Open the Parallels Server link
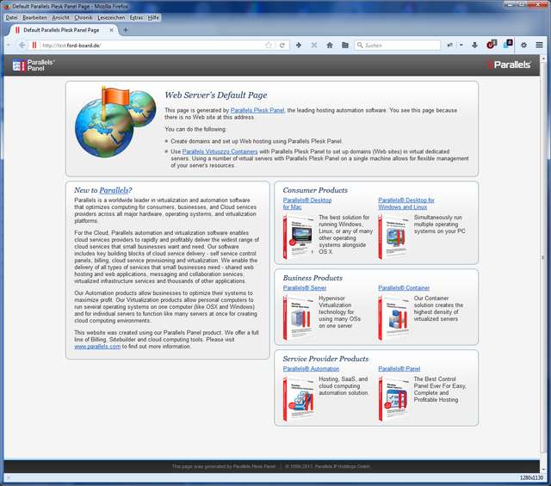 [305, 288]
